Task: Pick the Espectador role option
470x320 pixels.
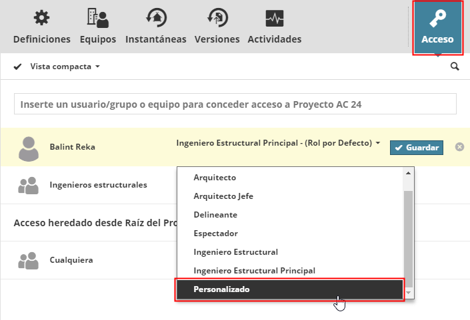Action: tap(215, 234)
